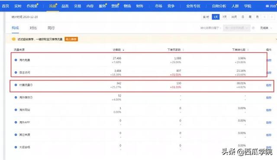Viewport: 277px width, 160px height.
Task: Select the 月 date granularity button
Action: pyautogui.click(x=257, y=17)
